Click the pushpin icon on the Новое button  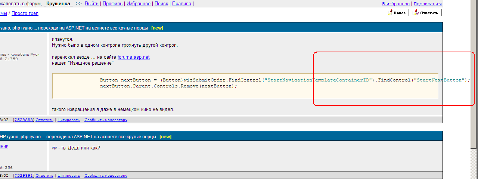point(390,13)
